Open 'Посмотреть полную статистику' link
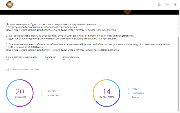Viewport: 180px width, 113px height. point(24,69)
